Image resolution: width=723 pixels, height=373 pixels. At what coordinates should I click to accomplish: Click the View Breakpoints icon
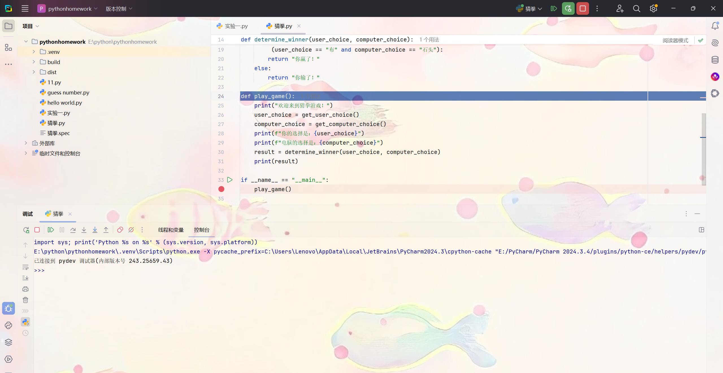click(x=120, y=230)
